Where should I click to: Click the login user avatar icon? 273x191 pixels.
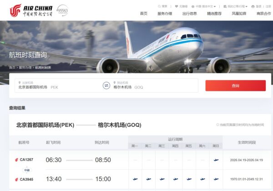(253, 7)
